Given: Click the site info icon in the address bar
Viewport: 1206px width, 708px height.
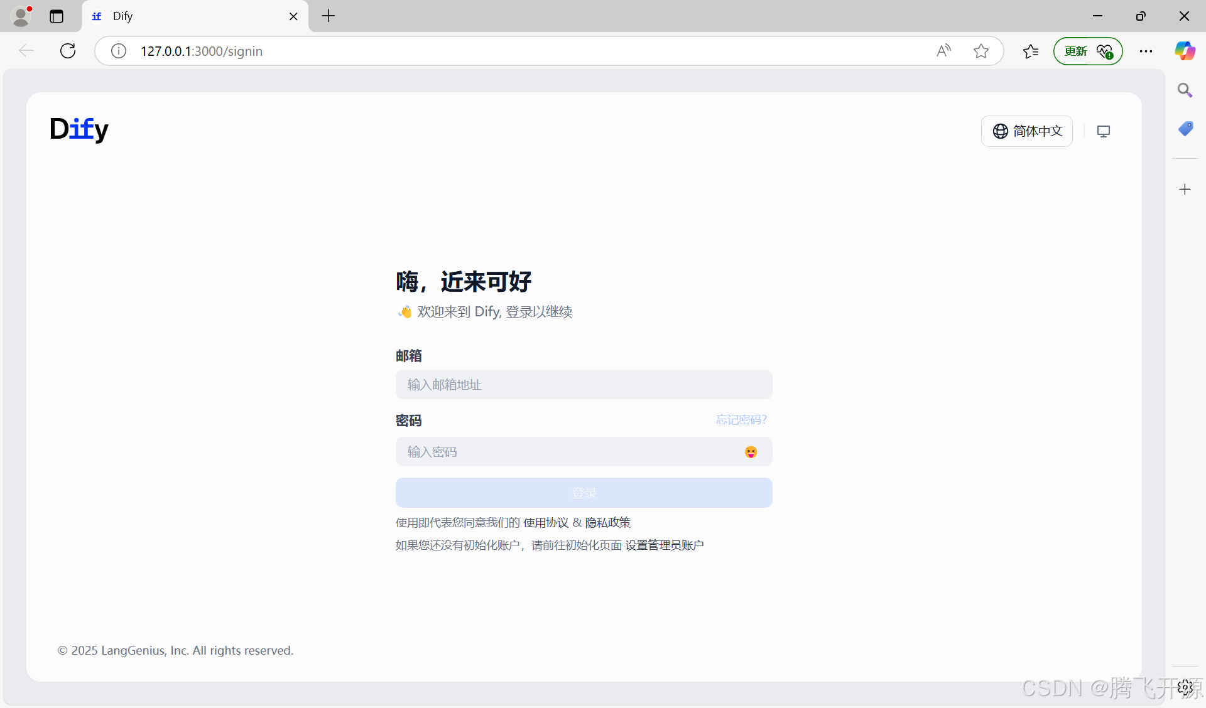Looking at the screenshot, I should coord(118,51).
